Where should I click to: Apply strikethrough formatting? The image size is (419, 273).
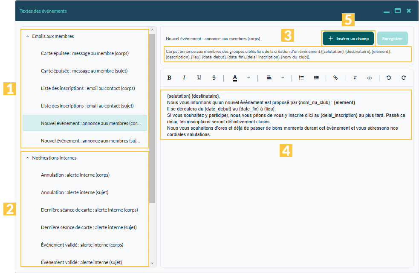(x=214, y=78)
